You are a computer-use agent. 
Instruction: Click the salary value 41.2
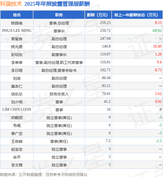pyautogui.click(x=107, y=101)
